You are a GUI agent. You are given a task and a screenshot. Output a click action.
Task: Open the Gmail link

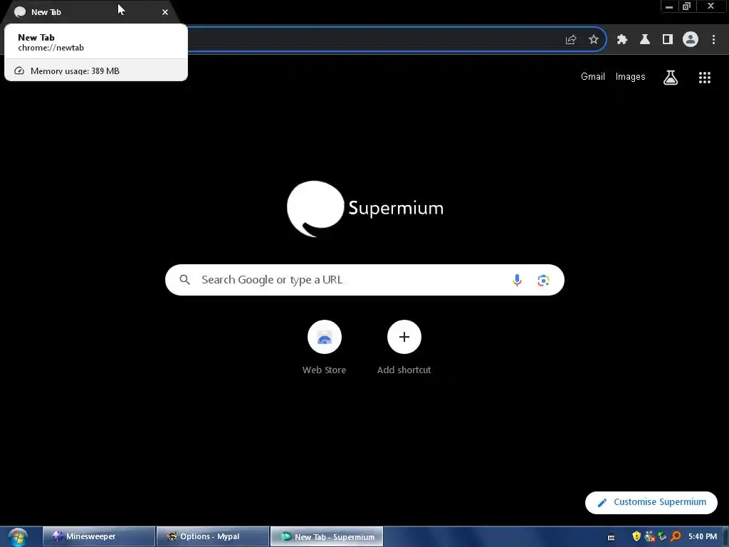coord(593,77)
